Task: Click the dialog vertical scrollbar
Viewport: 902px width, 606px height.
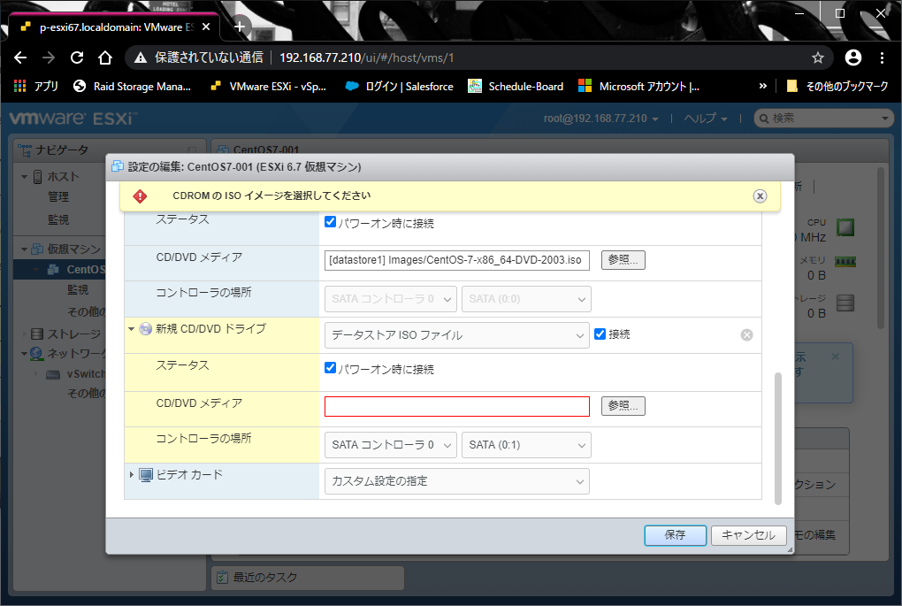Action: click(777, 439)
